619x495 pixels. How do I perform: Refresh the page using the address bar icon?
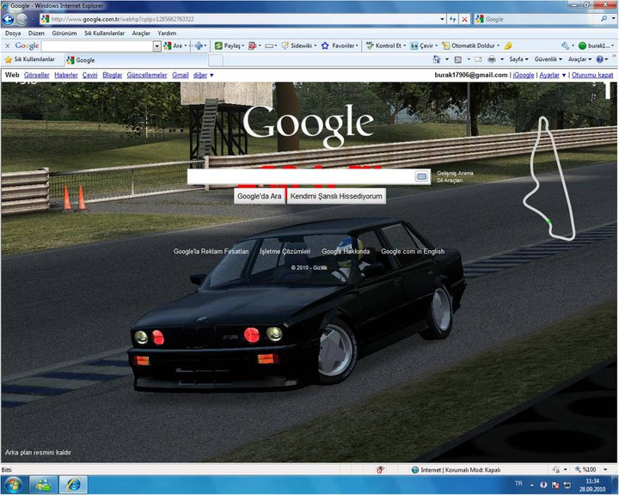pyautogui.click(x=453, y=19)
